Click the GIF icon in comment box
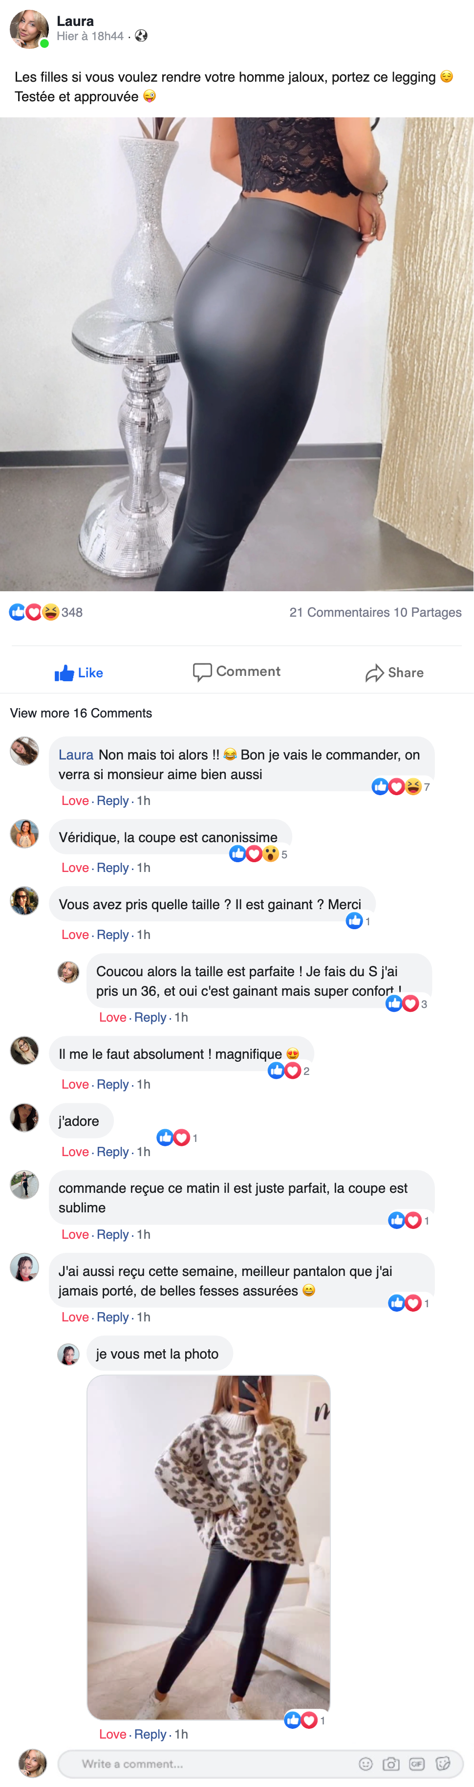This screenshot has width=474, height=1787. point(416,1764)
